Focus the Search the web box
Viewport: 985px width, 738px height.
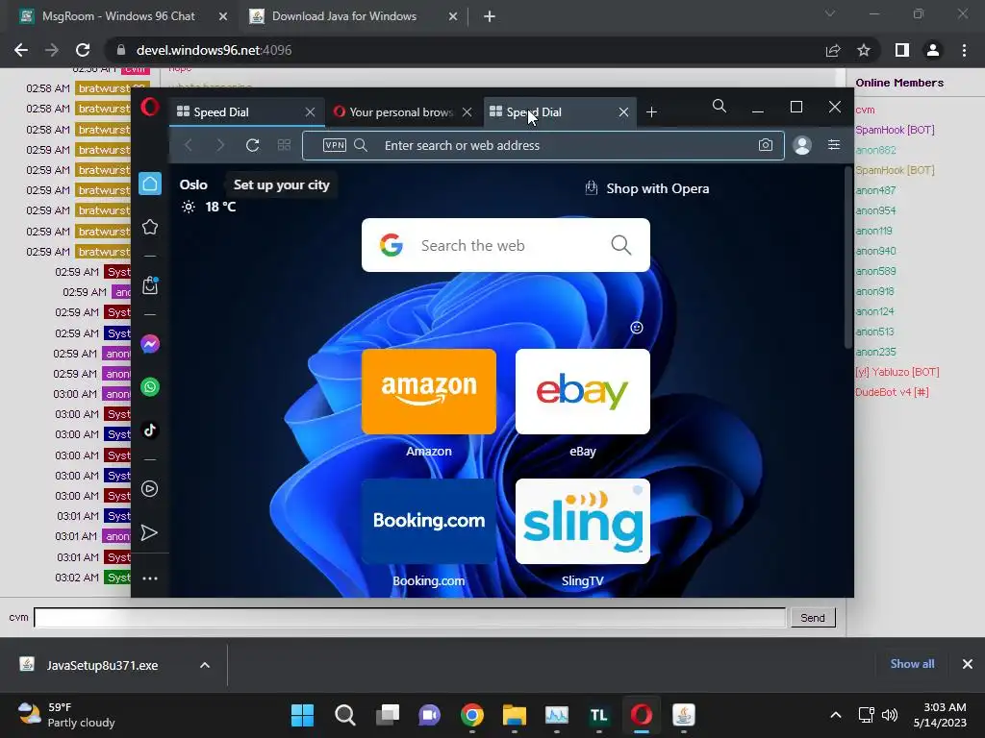[x=506, y=245]
